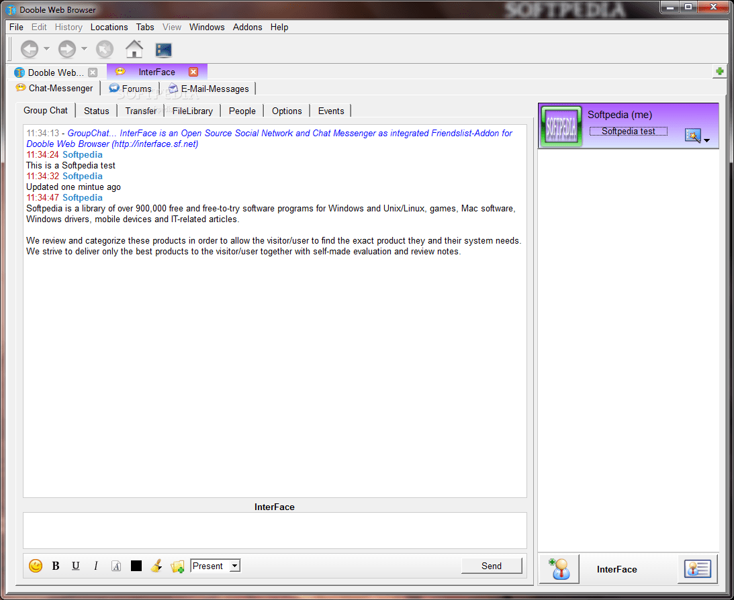
Task: Maximize the Dooble browser window
Action: [x=688, y=7]
